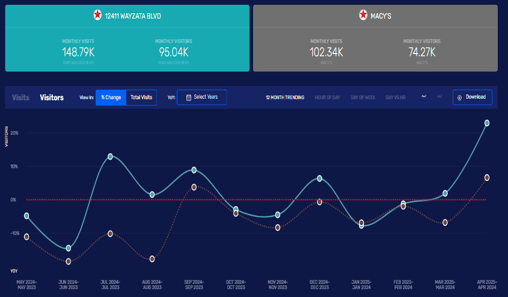Switch to the Visitors tab
Image resolution: width=508 pixels, height=297 pixels.
[x=52, y=97]
